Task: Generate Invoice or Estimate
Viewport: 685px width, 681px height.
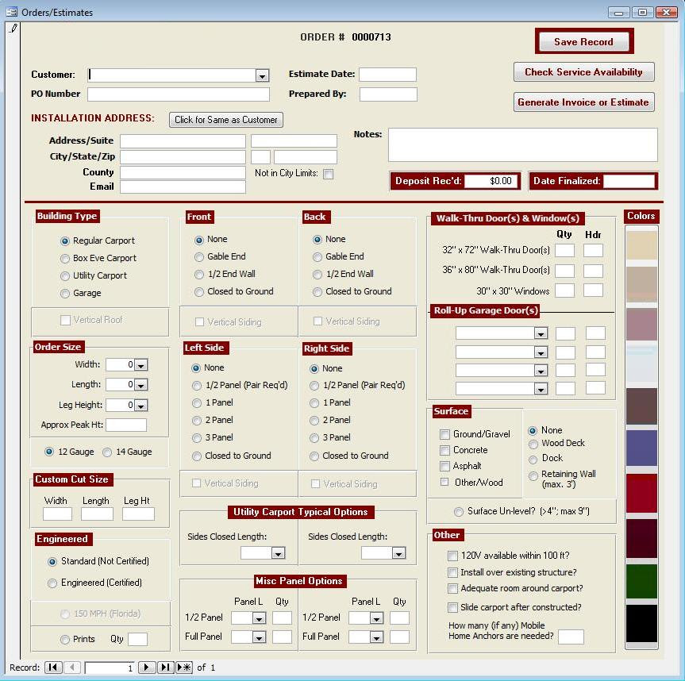Action: (583, 102)
